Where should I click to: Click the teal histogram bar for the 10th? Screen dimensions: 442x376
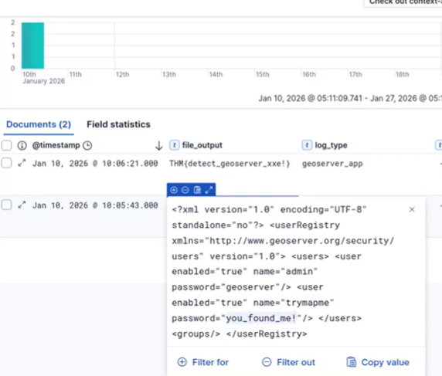pyautogui.click(x=32, y=46)
